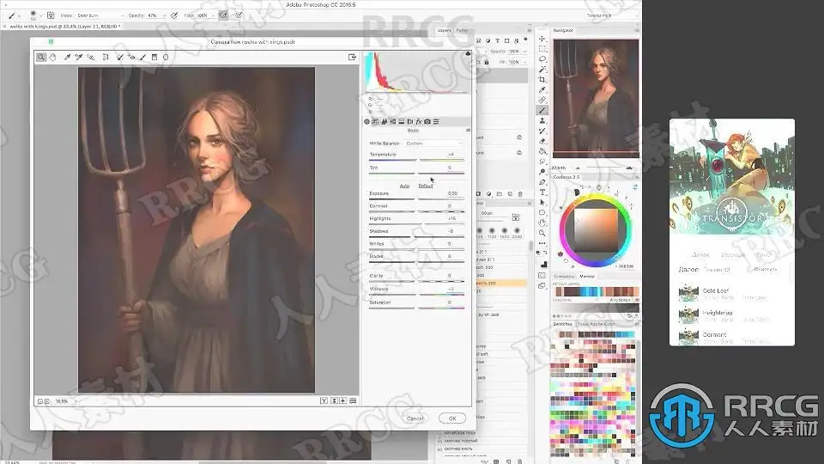
Task: Open the Camera Calibration panel tab icon
Action: pyautogui.click(x=427, y=121)
